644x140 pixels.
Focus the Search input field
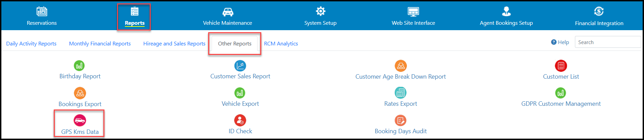pos(608,42)
